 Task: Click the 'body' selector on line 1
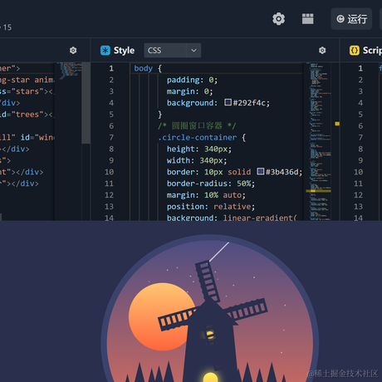point(144,68)
